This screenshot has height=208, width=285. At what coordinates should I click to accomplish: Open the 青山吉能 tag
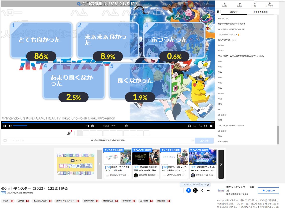tap(161, 201)
